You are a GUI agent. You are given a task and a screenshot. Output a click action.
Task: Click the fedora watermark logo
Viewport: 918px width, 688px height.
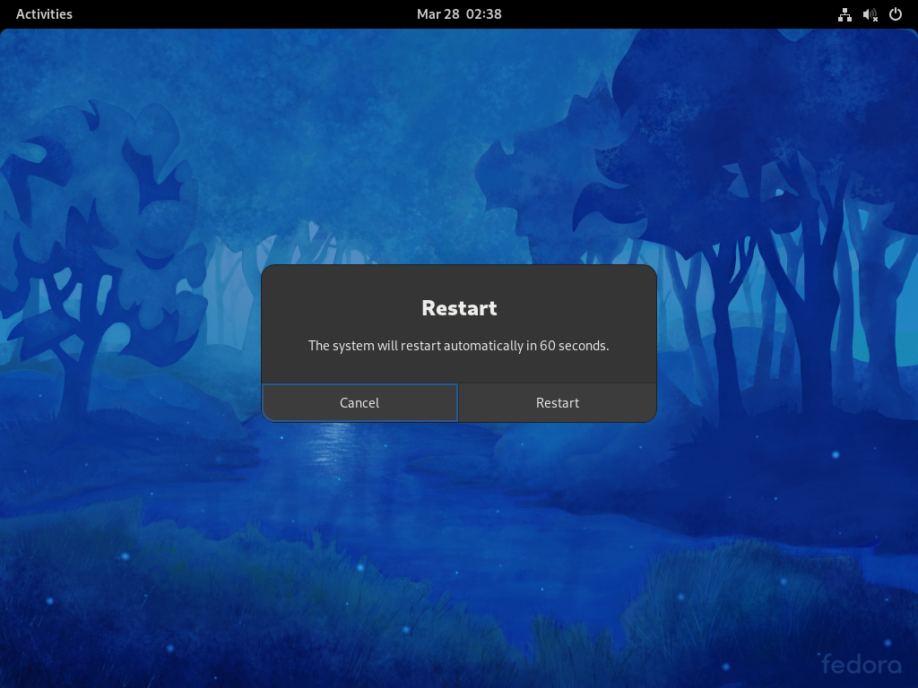click(862, 665)
